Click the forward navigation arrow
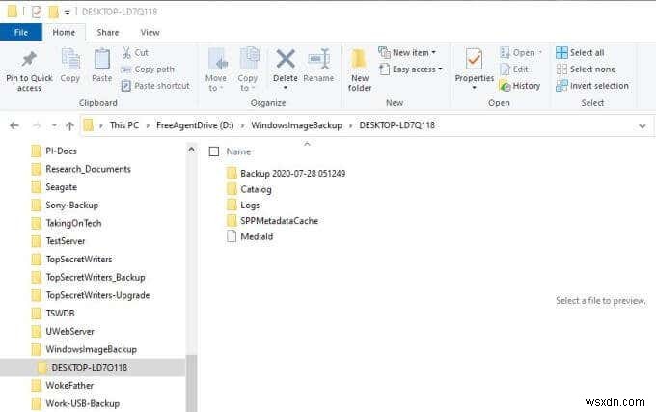 [37, 125]
